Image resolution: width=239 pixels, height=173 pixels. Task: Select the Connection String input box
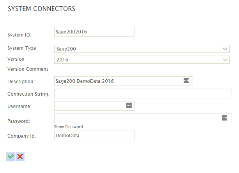(143, 93)
